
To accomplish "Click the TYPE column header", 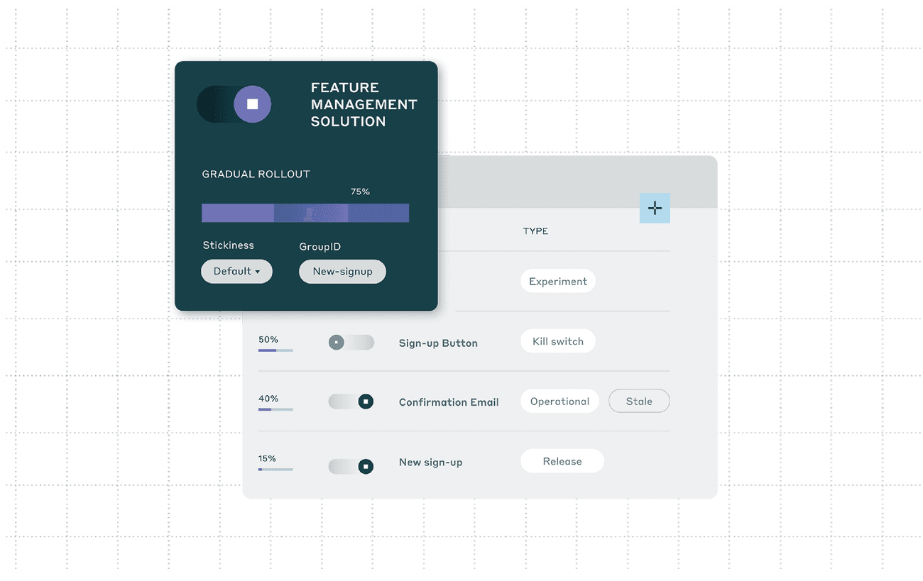I will point(535,231).
